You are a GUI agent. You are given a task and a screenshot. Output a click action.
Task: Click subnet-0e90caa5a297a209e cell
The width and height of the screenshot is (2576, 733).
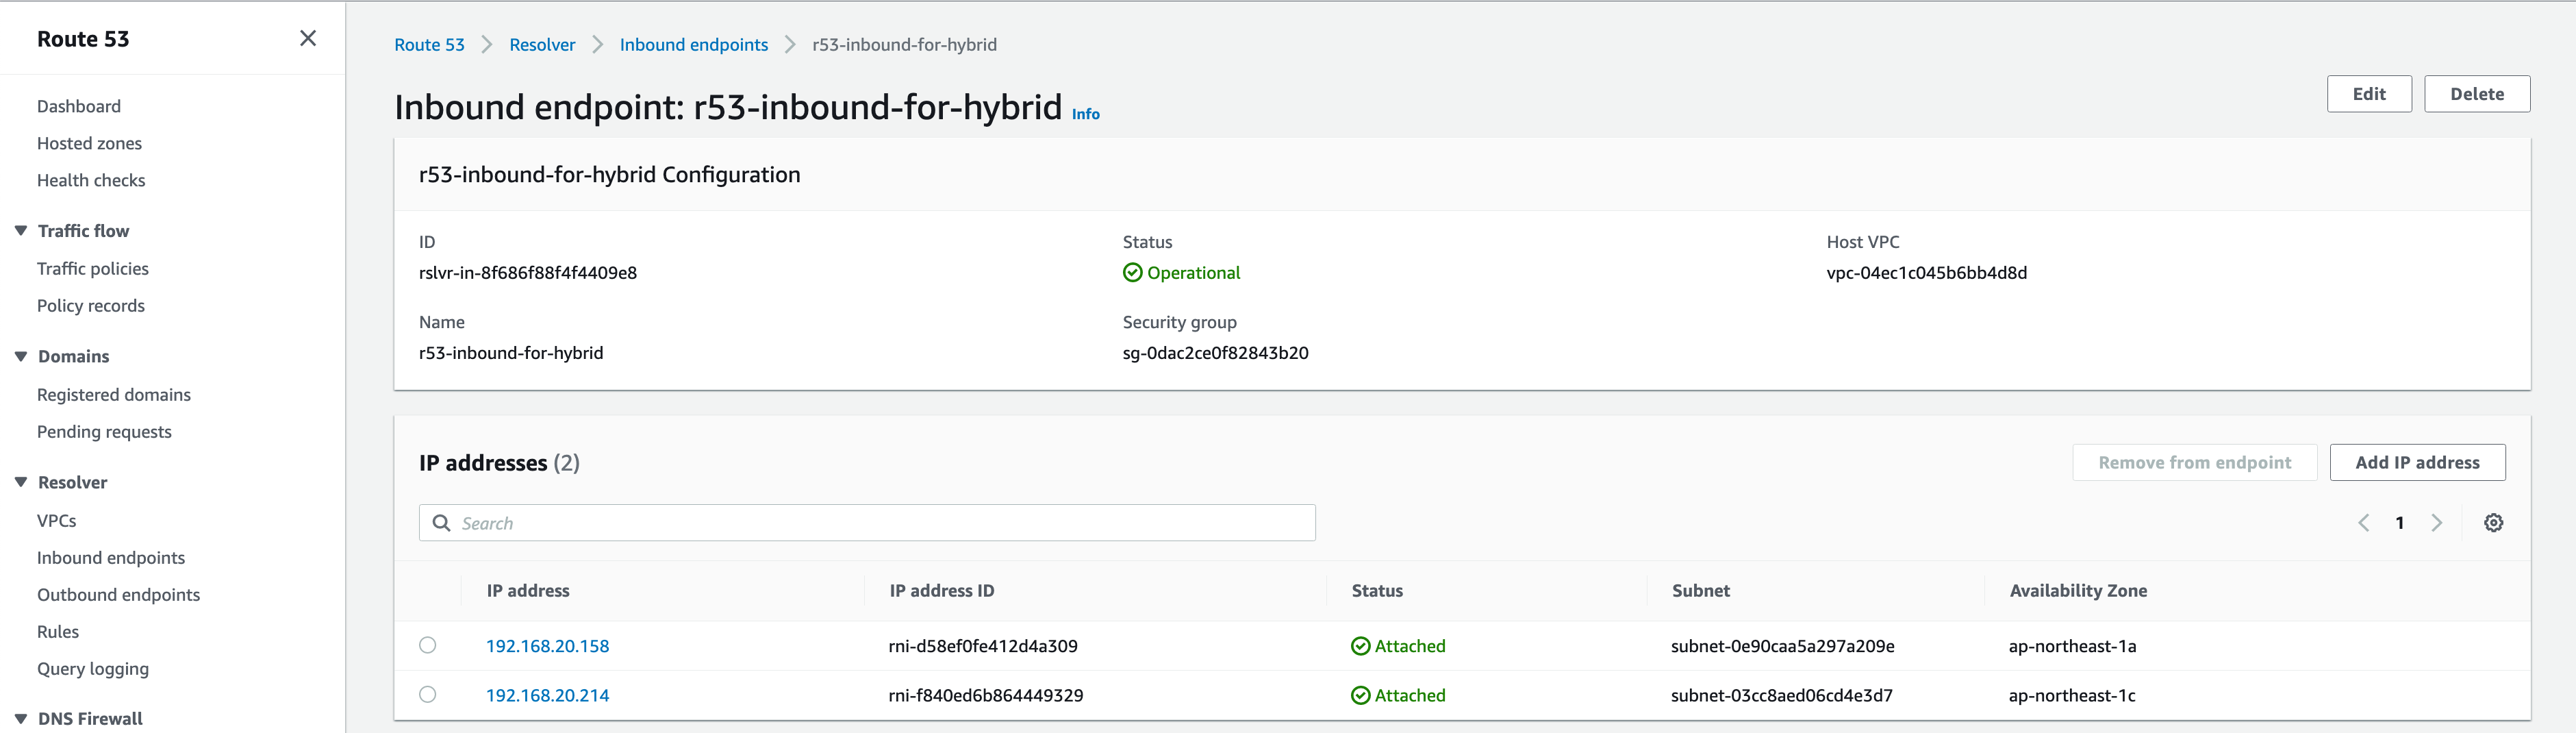[1783, 646]
